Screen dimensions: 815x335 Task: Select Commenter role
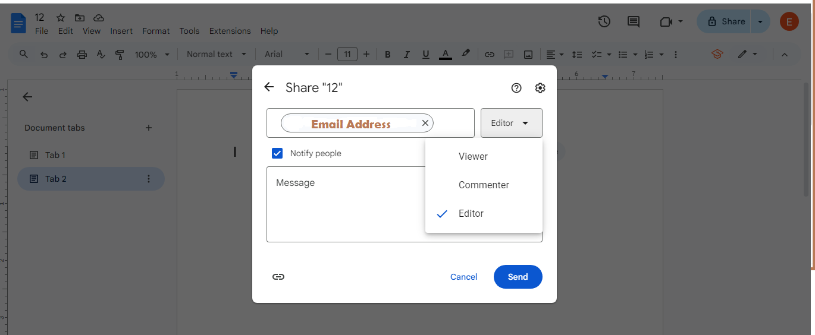(x=484, y=185)
